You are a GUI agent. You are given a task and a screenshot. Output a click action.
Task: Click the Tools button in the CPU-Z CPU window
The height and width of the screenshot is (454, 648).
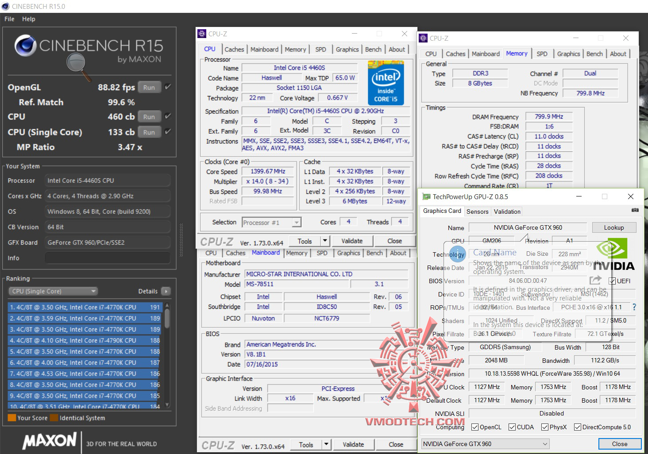point(305,241)
